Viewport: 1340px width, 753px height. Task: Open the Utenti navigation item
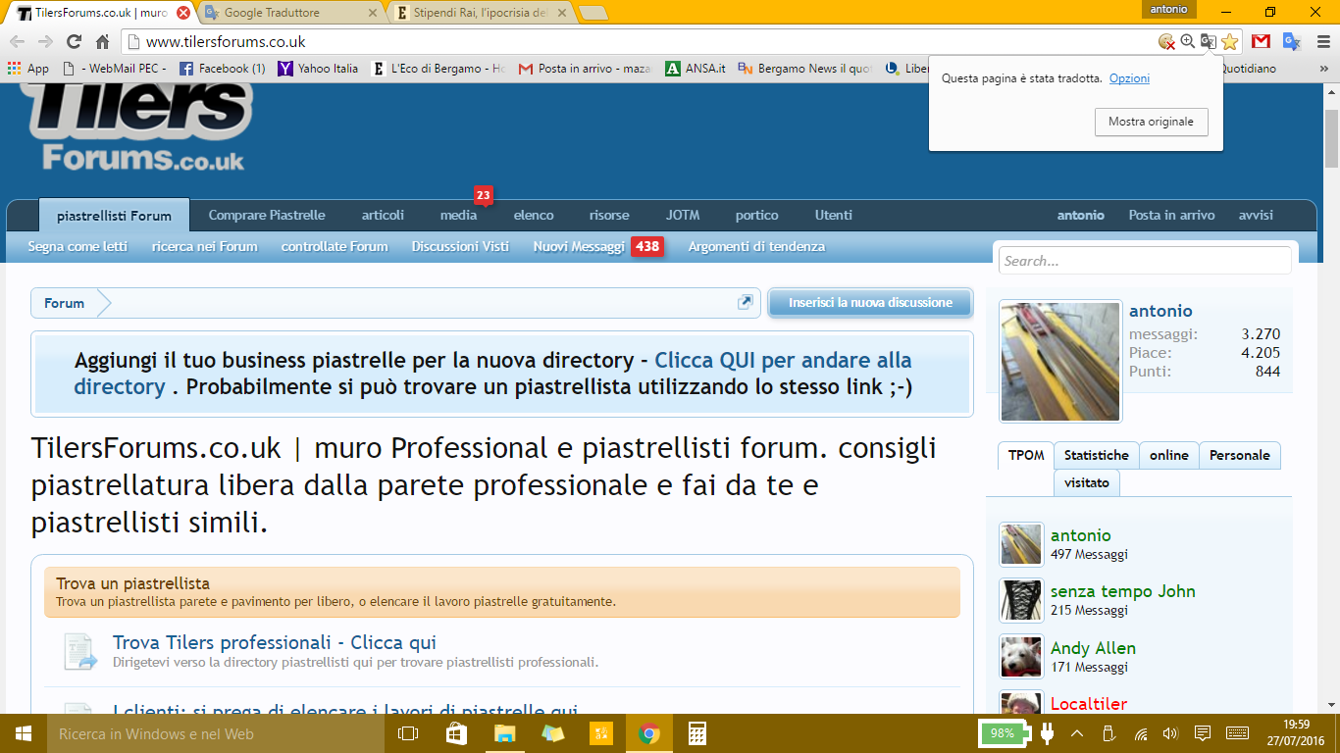[834, 215]
